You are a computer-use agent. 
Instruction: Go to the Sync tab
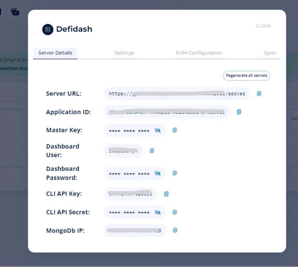pos(270,53)
